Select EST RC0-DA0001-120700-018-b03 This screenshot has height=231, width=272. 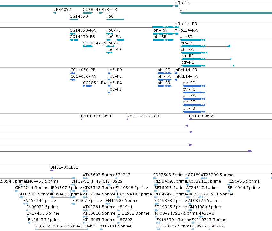(x=61, y=230)
